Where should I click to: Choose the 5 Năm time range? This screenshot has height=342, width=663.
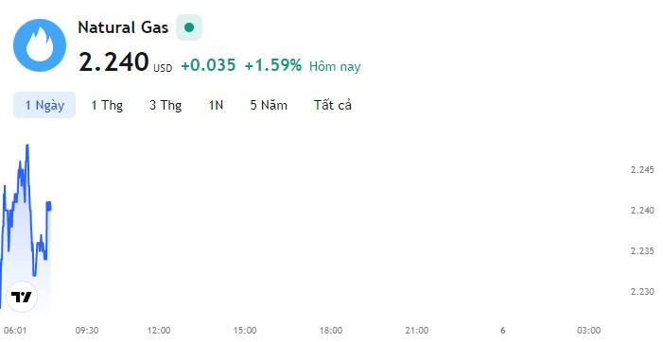click(269, 105)
